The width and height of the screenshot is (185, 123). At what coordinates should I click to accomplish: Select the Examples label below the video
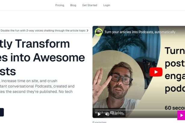100,122
